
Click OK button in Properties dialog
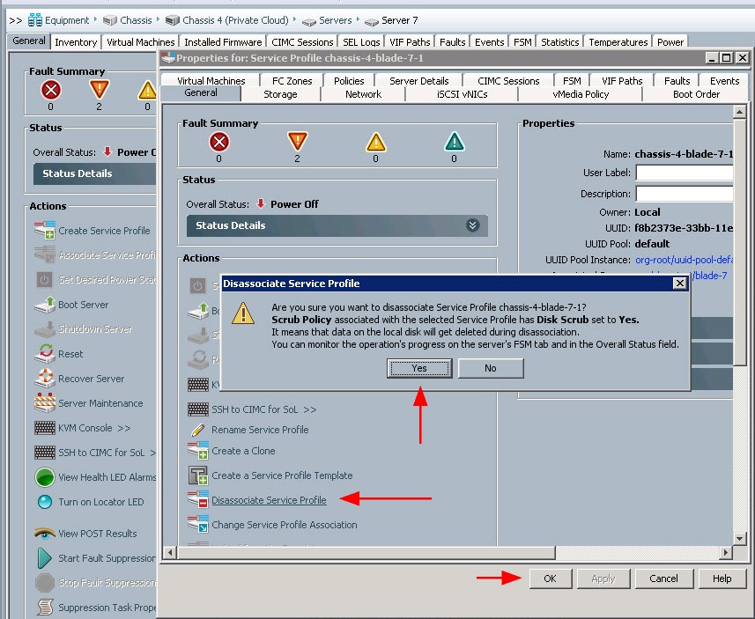click(x=551, y=578)
